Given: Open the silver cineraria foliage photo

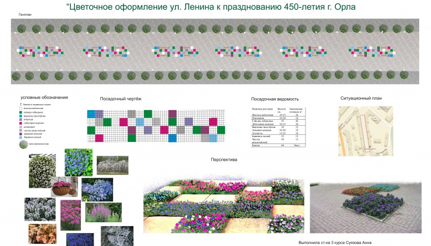Looking at the screenshot, I should 117,236.
